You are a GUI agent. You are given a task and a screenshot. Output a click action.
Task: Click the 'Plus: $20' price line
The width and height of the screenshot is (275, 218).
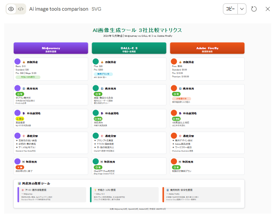point(98,66)
